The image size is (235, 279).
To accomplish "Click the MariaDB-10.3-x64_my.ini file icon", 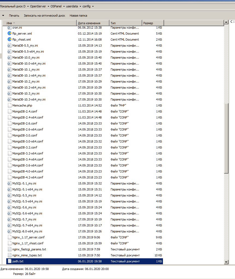I will [10, 99].
